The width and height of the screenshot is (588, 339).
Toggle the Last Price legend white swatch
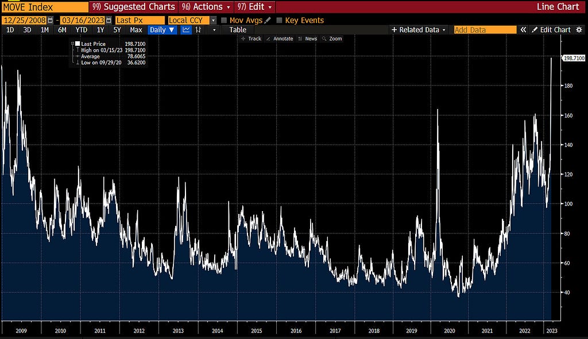coord(78,44)
